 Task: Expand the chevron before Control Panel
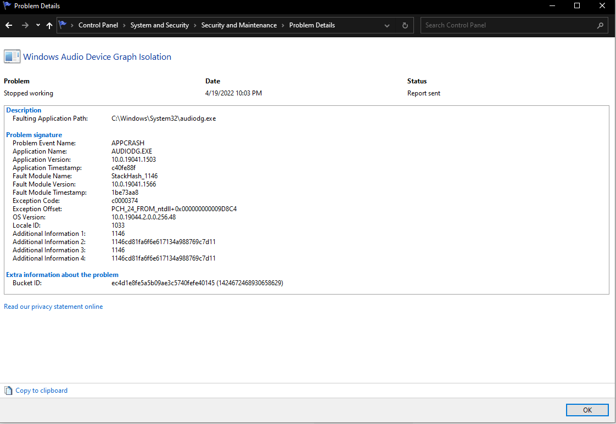72,26
